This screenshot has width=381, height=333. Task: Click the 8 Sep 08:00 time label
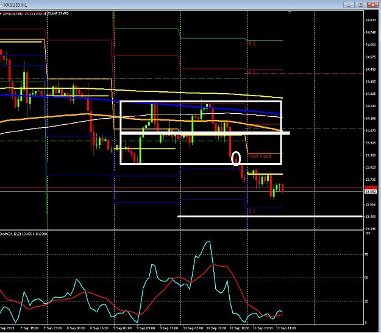click(x=77, y=328)
